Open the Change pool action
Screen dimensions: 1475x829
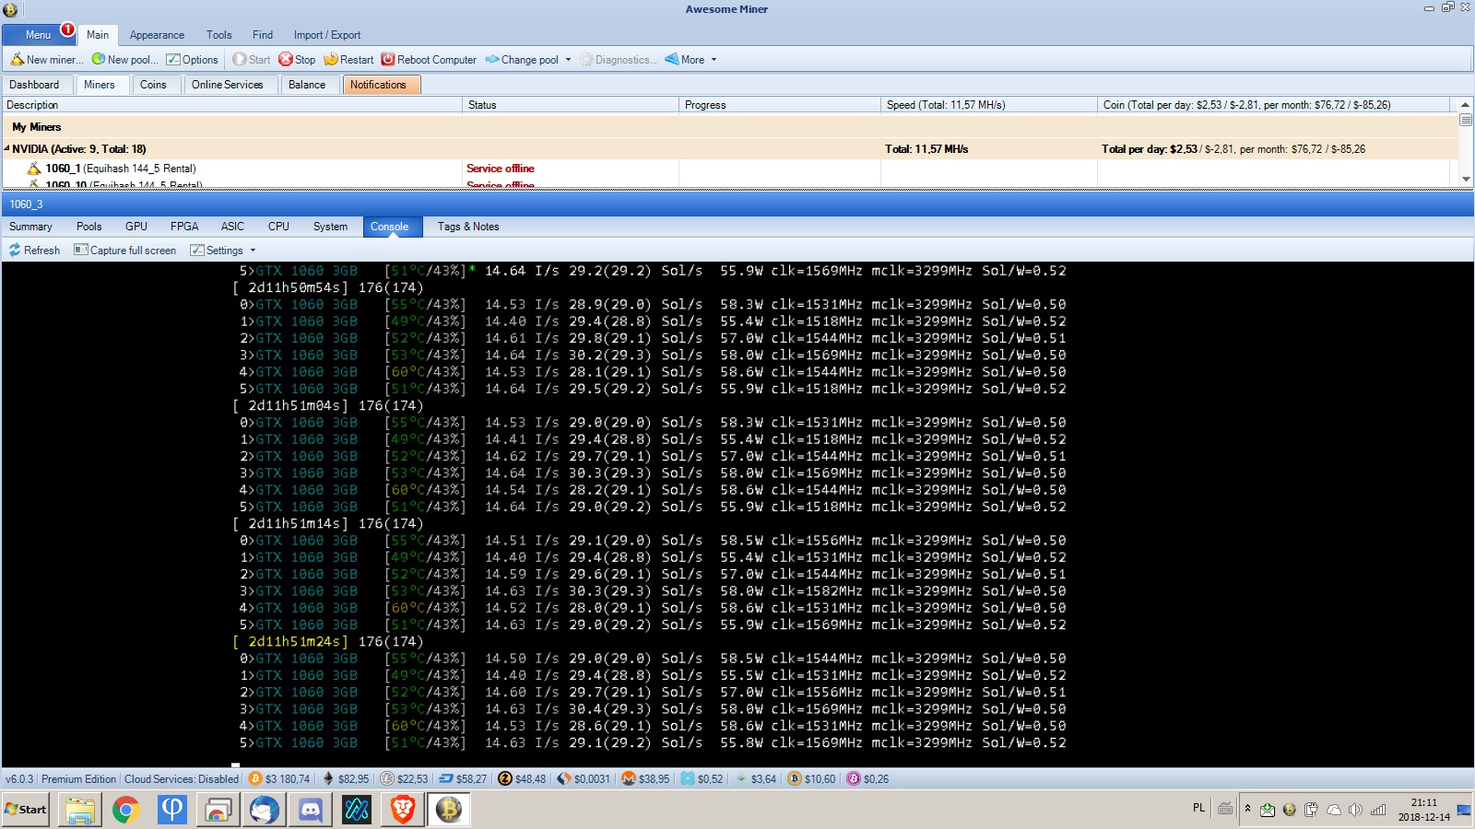[x=522, y=60]
